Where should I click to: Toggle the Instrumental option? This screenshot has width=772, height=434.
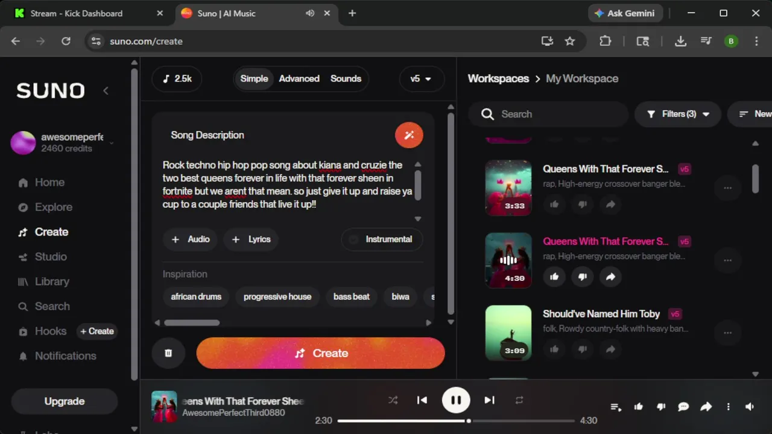tap(381, 239)
